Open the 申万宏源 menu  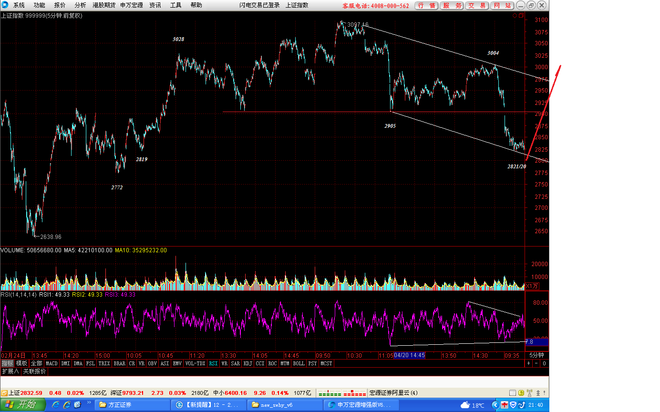132,5
